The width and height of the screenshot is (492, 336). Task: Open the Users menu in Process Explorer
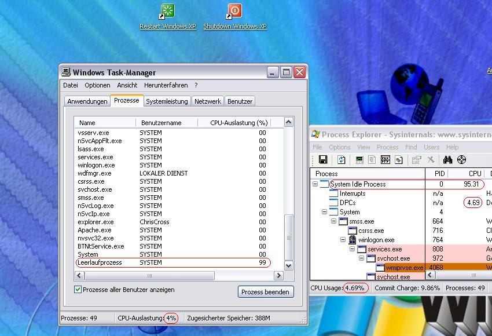[432, 147]
